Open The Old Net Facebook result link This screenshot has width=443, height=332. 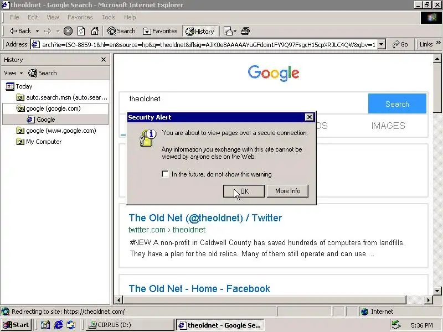(199, 289)
